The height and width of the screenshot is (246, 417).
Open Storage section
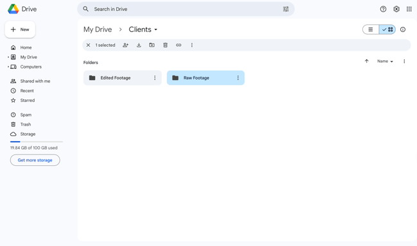coord(28,134)
